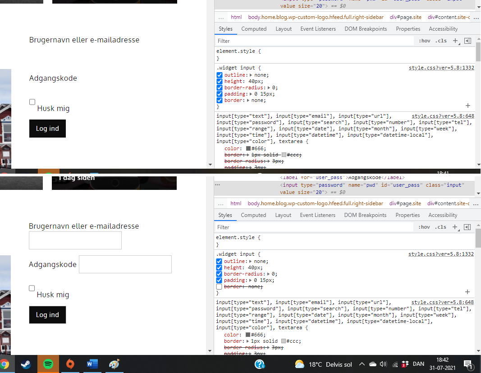Screen dimensions: 481x373
Task: Enable the unchecked 'border: none' checkbox
Action: pos(219,286)
